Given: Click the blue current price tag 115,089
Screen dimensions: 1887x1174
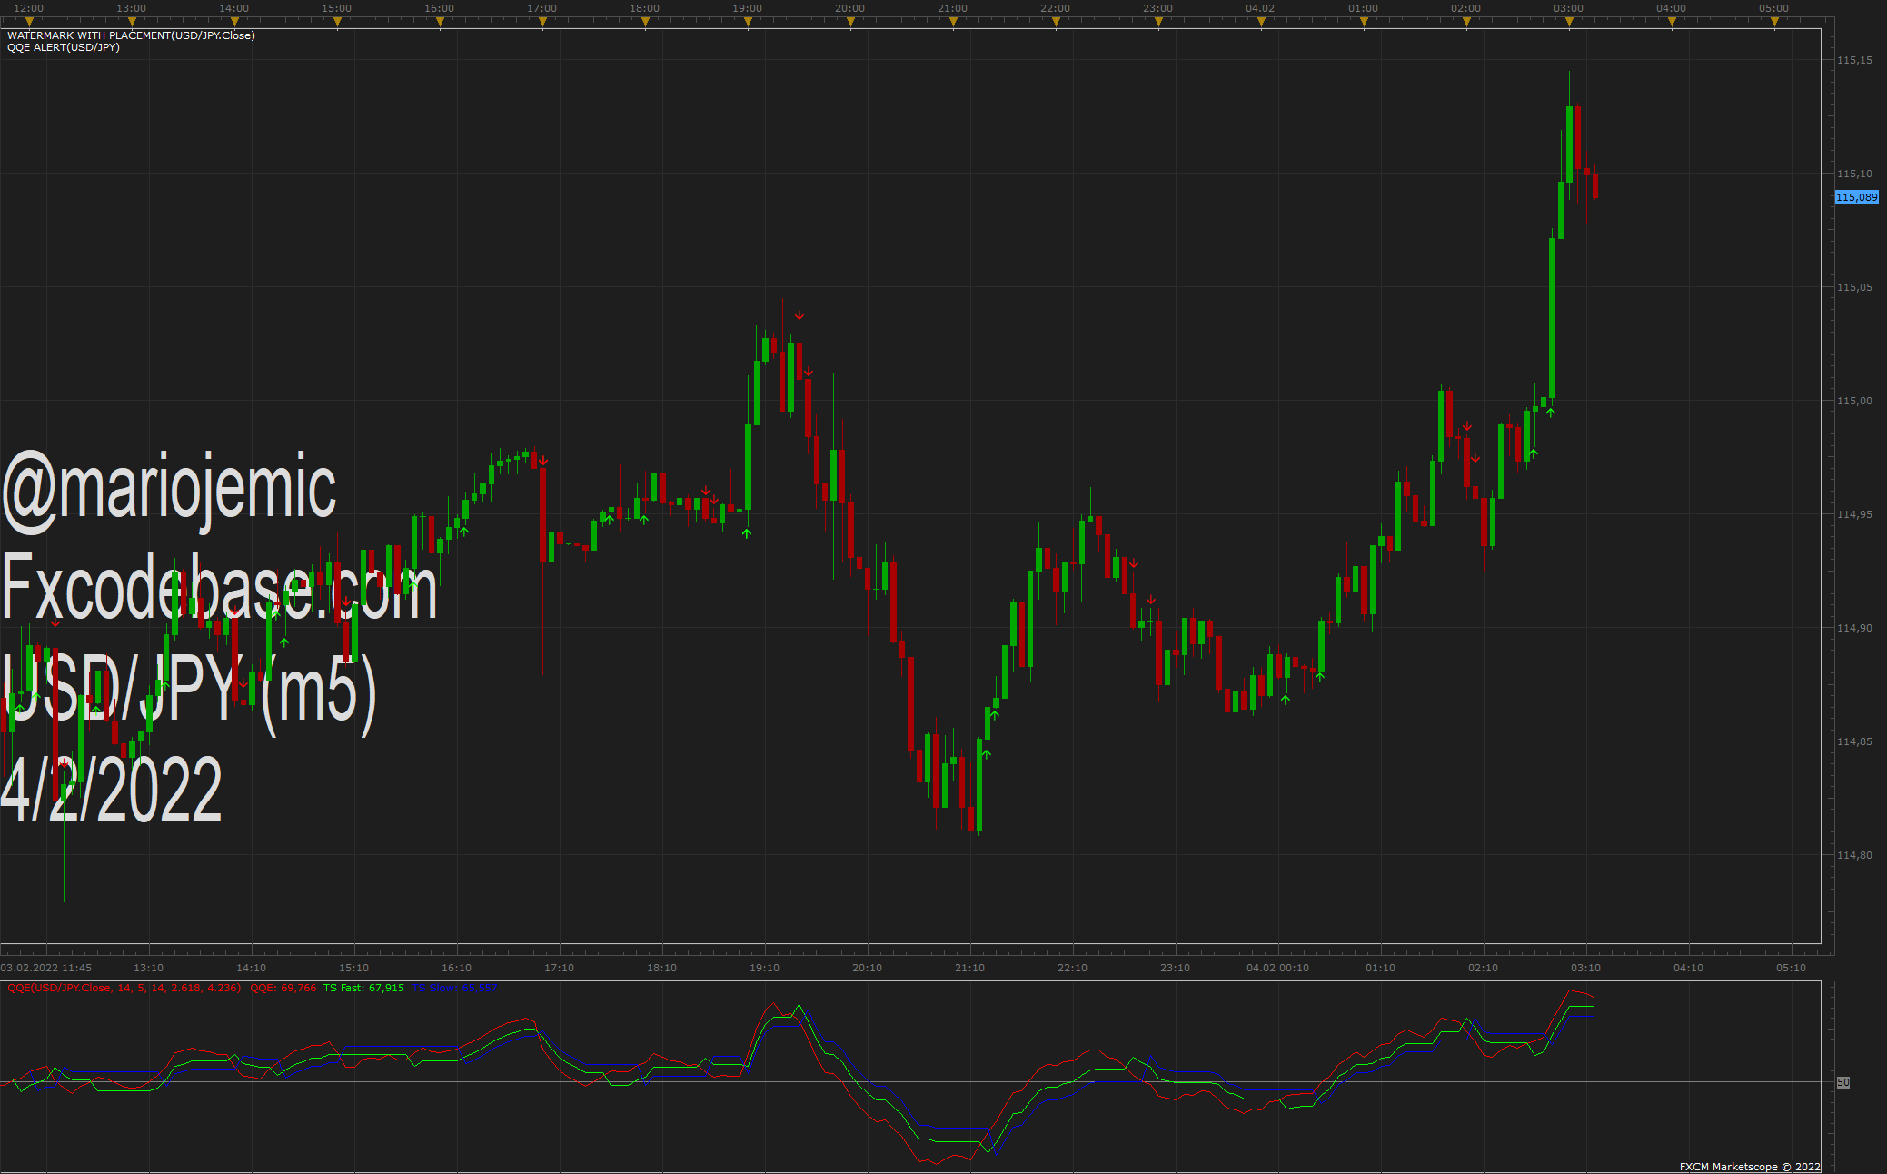Looking at the screenshot, I should click(1856, 197).
